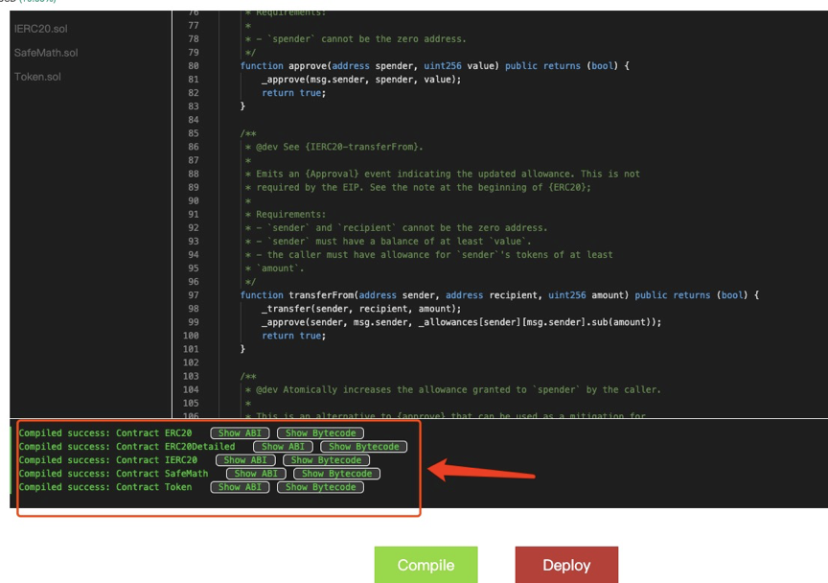Open the IERC20.sol file
Screen dimensions: 828x583
pyautogui.click(x=41, y=29)
